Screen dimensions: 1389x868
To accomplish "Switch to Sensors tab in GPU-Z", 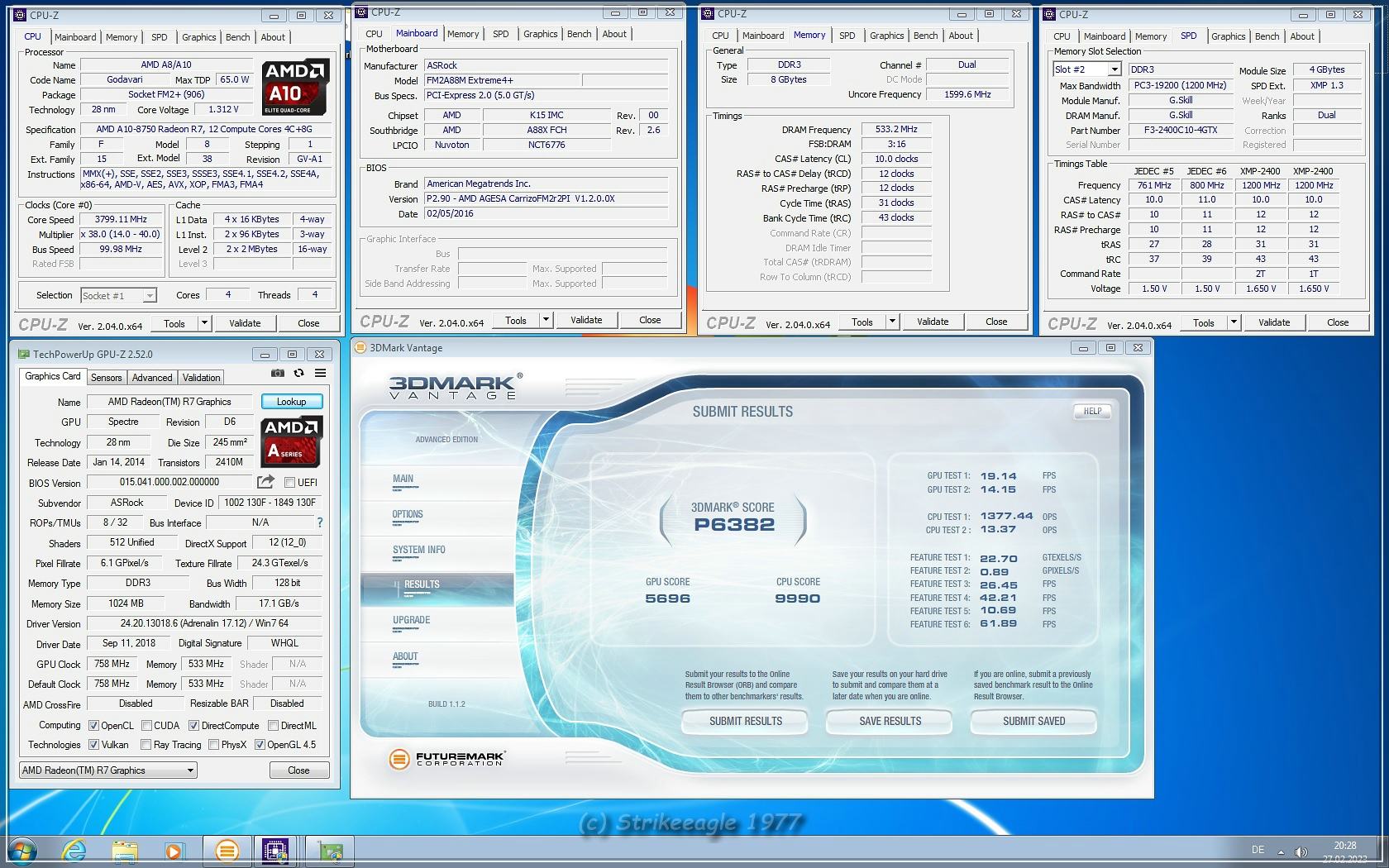I will (x=106, y=377).
